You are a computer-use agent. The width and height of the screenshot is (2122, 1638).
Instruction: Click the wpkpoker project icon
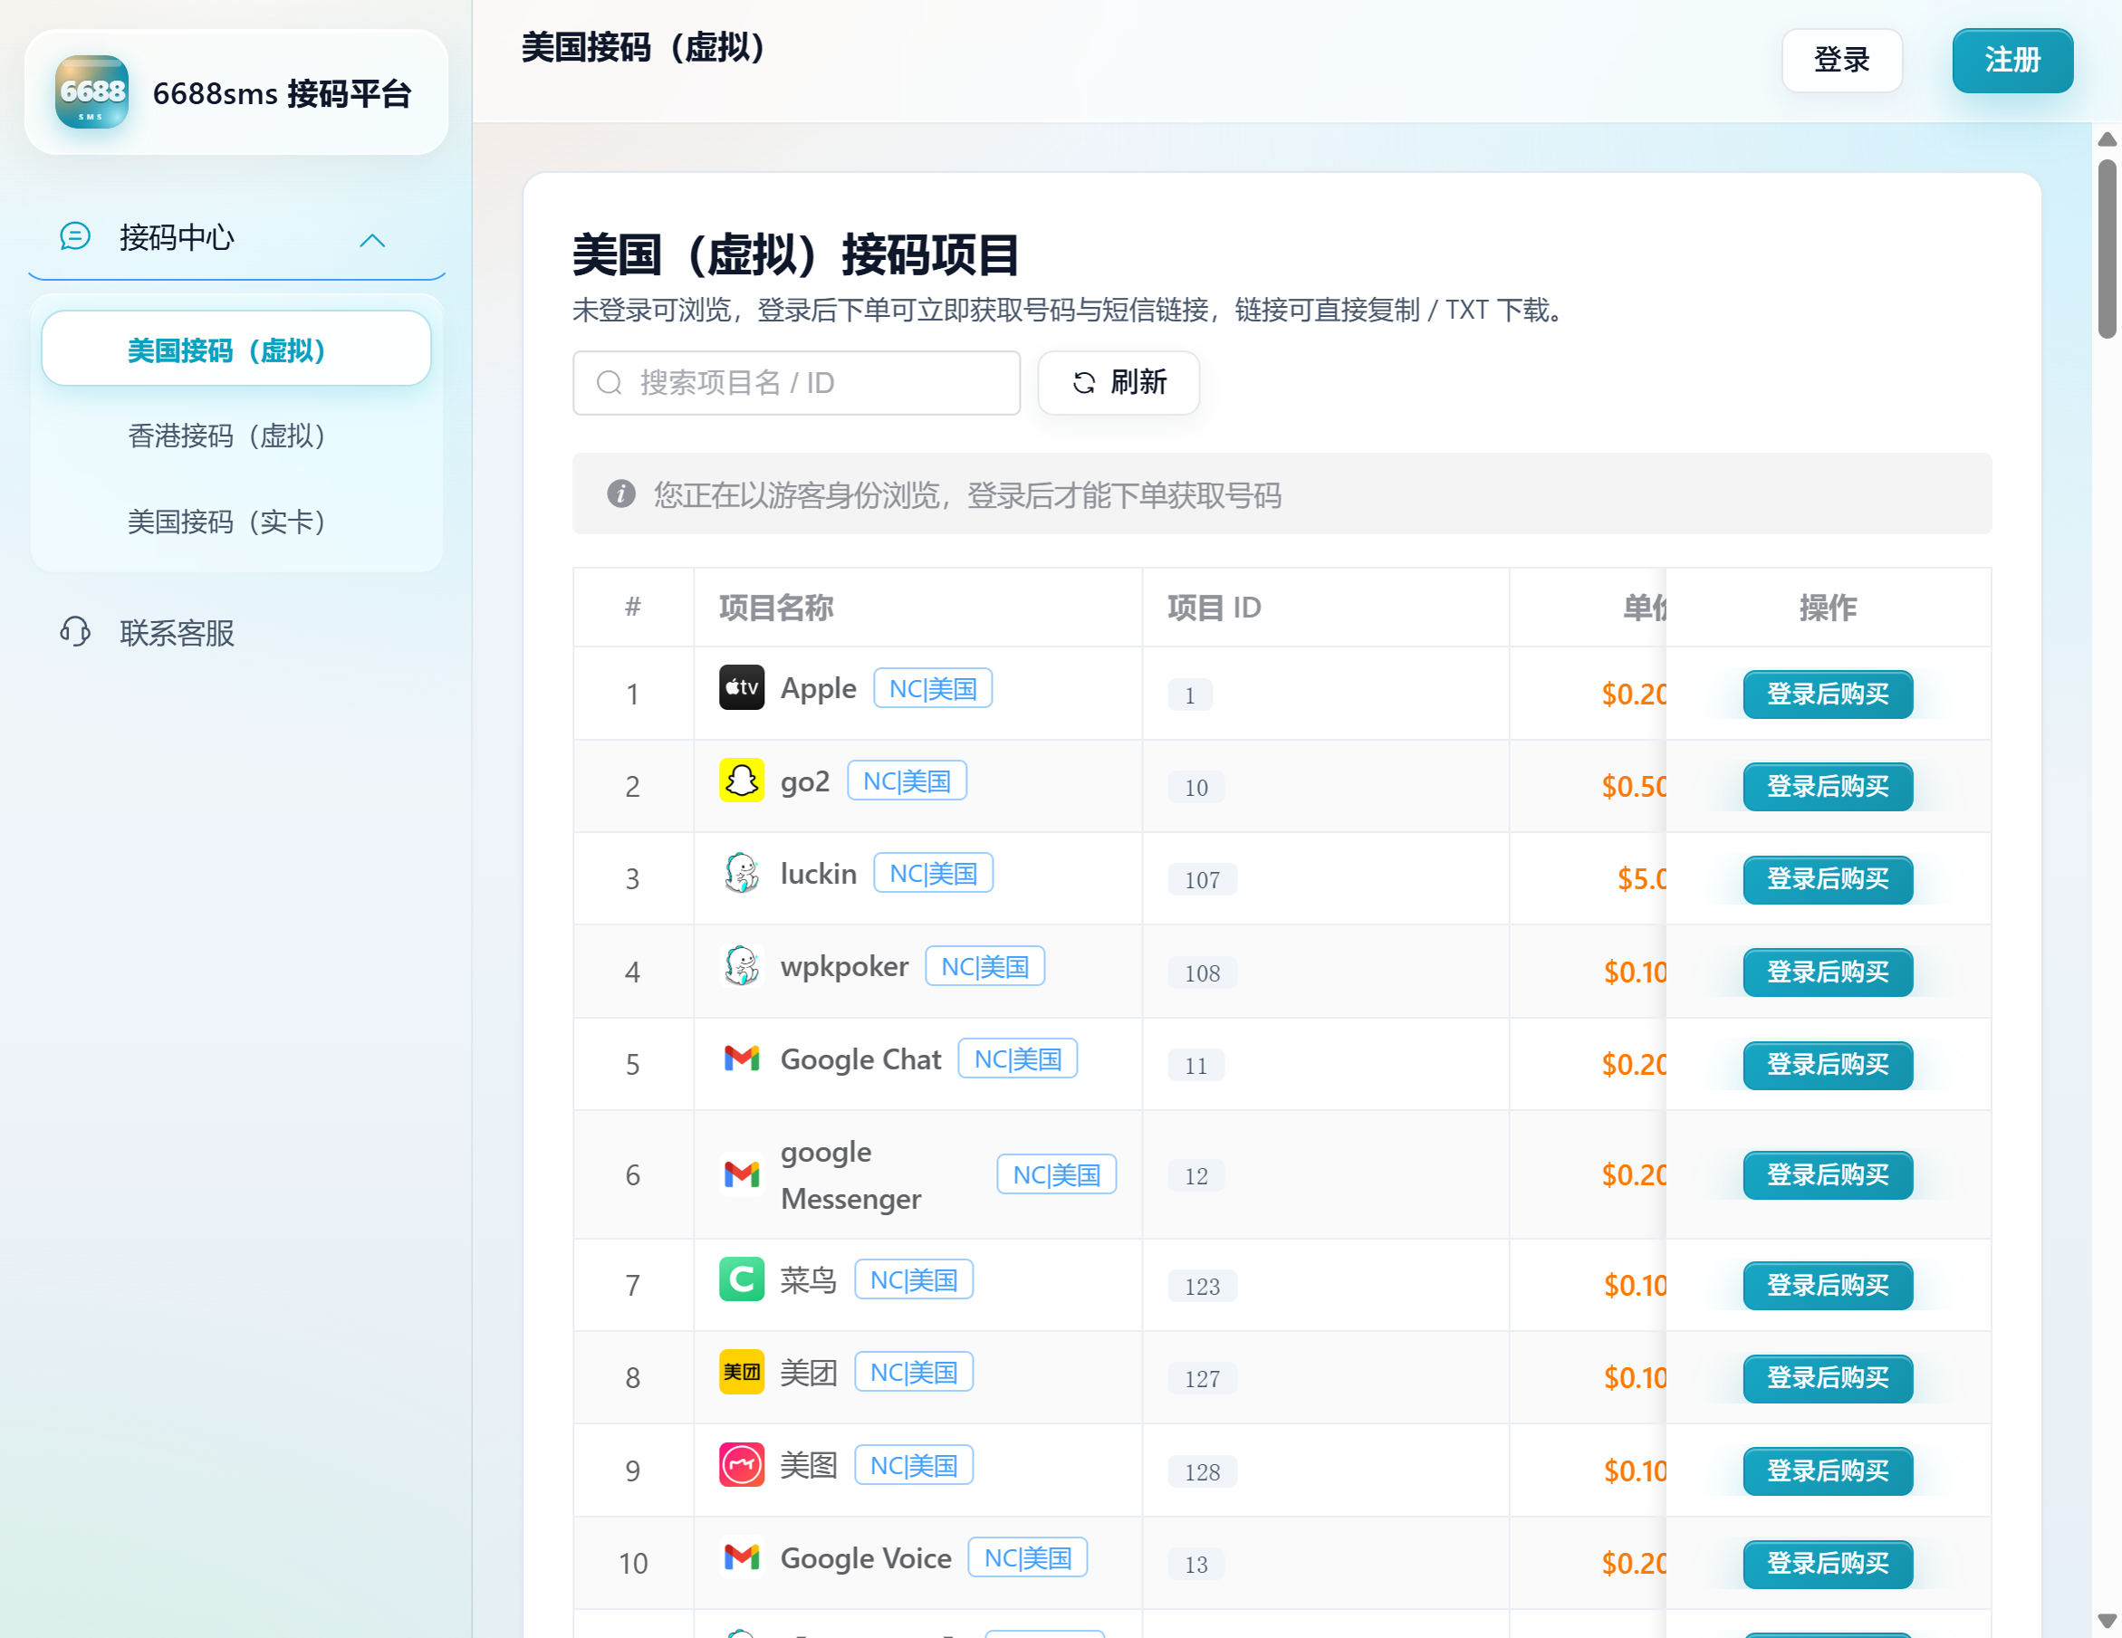click(742, 966)
